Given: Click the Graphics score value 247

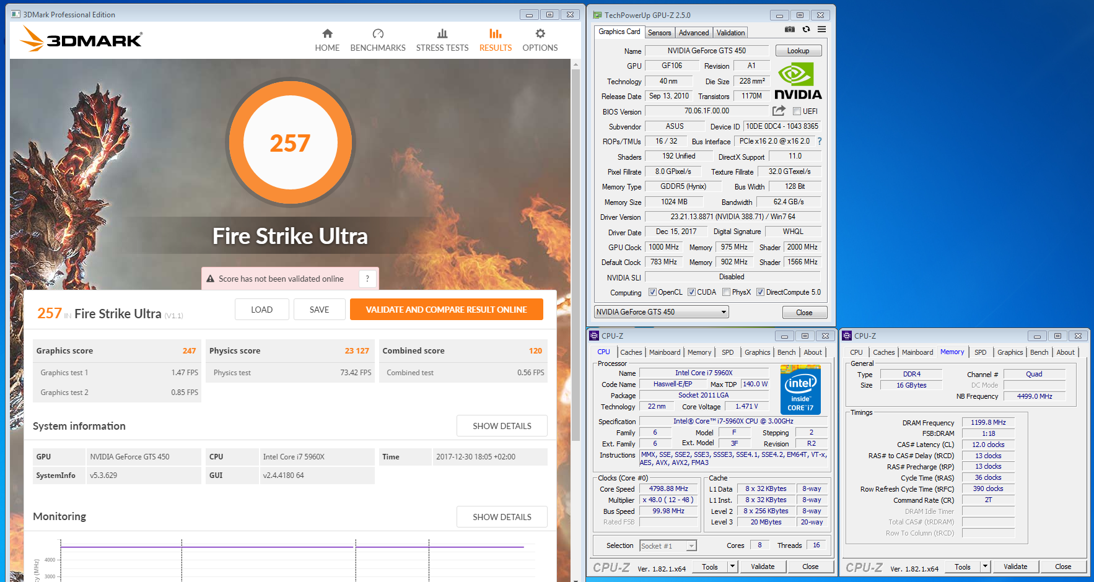Looking at the screenshot, I should point(190,350).
